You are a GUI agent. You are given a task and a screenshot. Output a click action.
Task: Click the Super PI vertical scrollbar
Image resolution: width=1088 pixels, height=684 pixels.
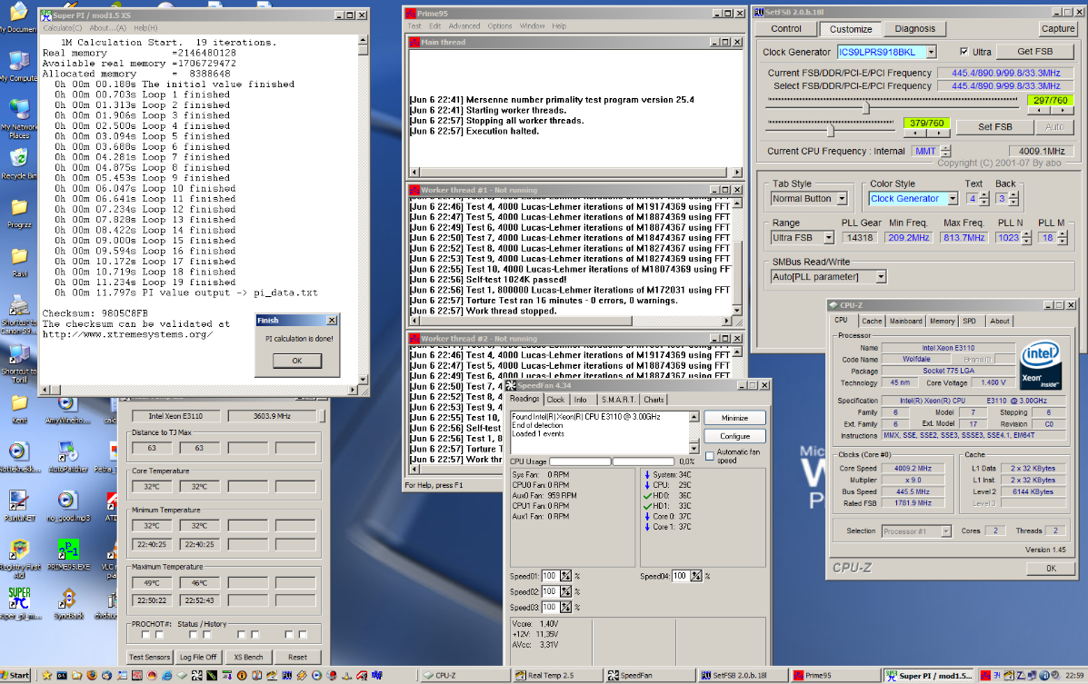[x=363, y=211]
